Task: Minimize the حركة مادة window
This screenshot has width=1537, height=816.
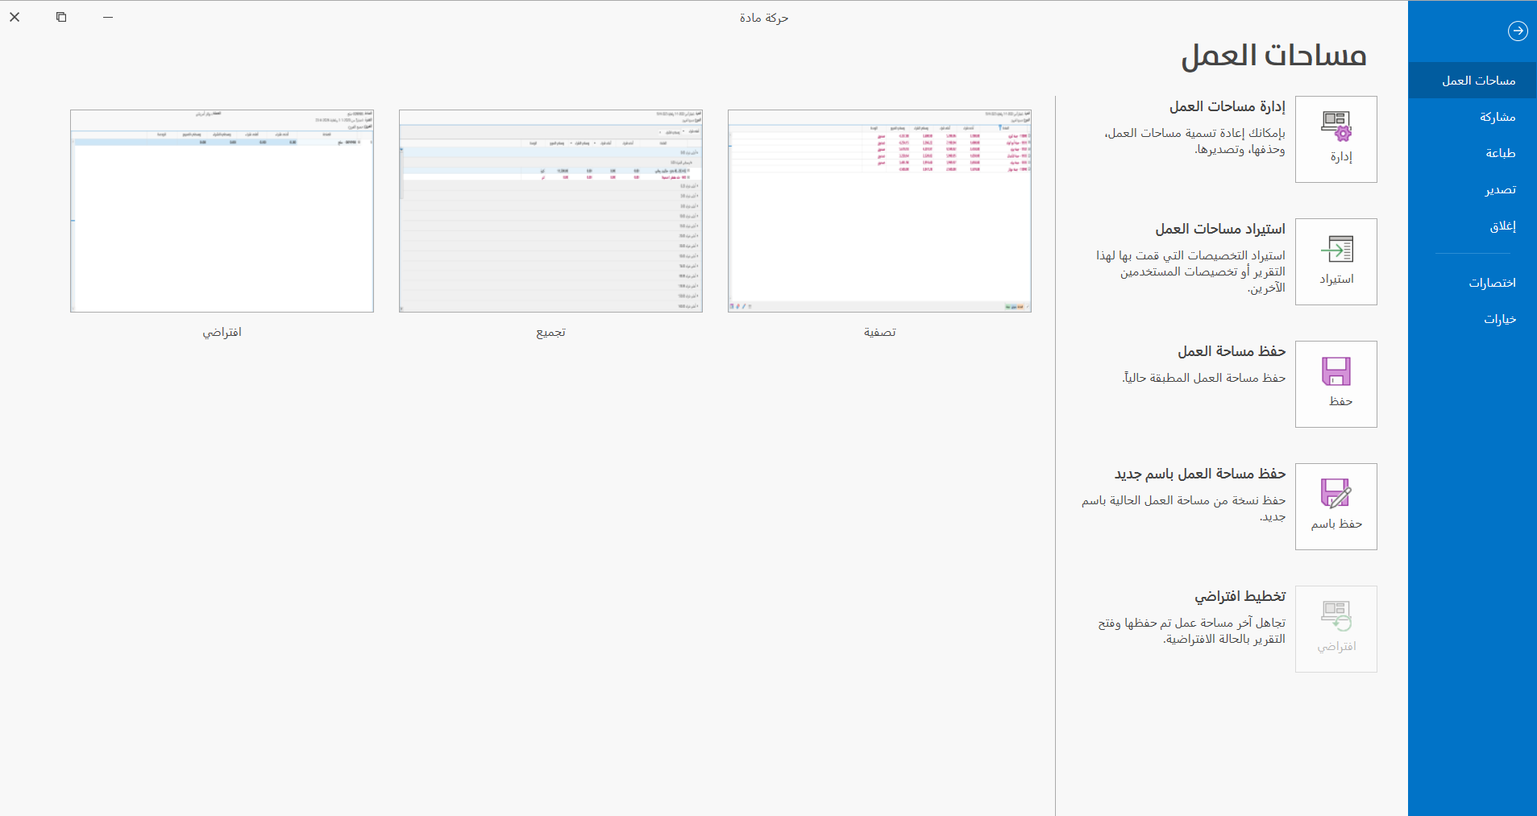Action: click(108, 17)
